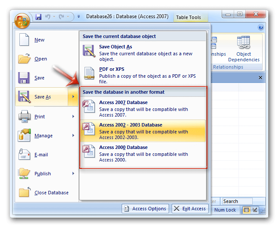Switch to Datasheet view in status bar

tap(247, 210)
